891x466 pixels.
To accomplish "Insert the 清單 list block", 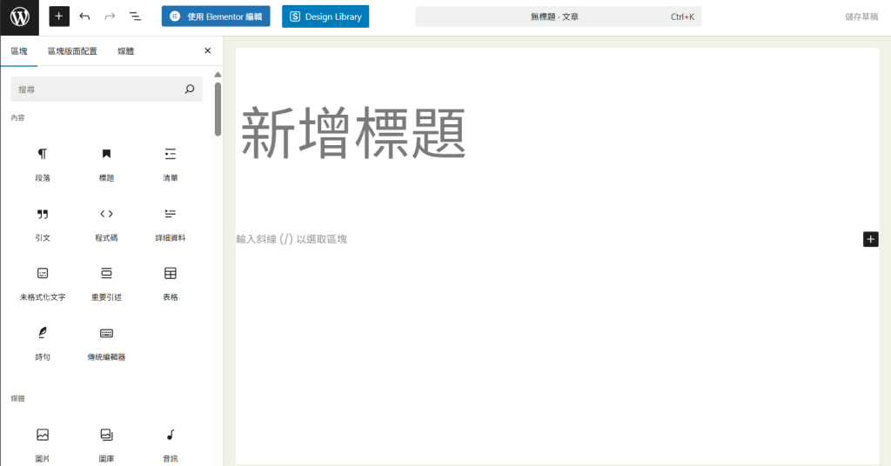I will (171, 163).
